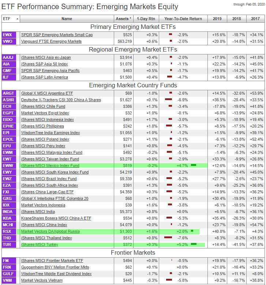The width and height of the screenshot is (266, 285).
Task: Sort by 1-Day Rtn column header
Action: [x=145, y=19]
